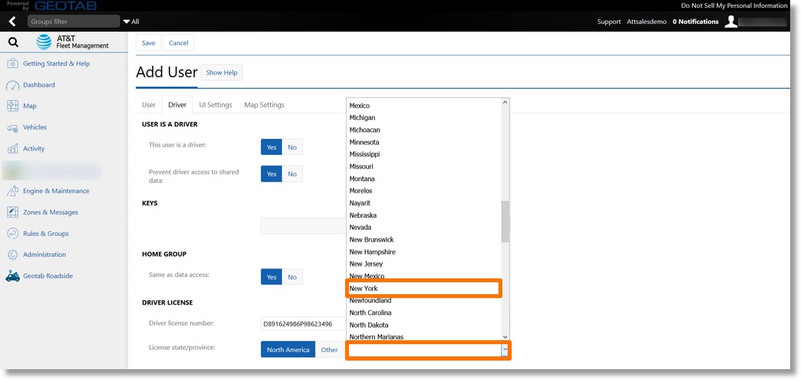
Task: Click the Map icon in sidebar
Action: [x=13, y=106]
